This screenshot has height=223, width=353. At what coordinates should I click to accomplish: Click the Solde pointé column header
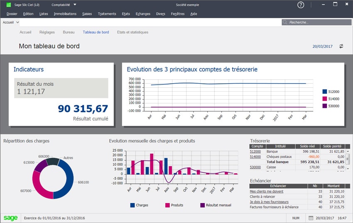tap(332, 146)
